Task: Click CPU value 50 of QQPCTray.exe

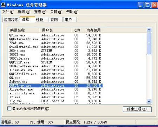Action: [76, 86]
